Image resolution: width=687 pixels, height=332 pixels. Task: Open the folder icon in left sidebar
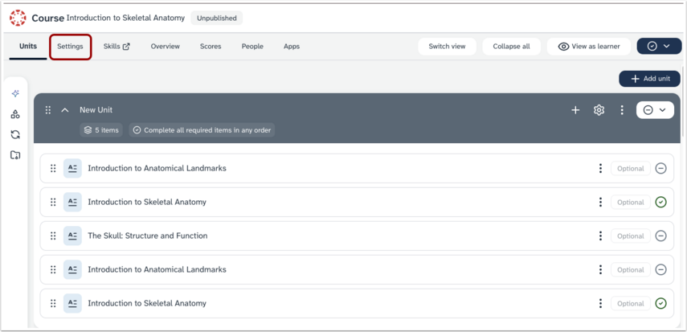15,155
